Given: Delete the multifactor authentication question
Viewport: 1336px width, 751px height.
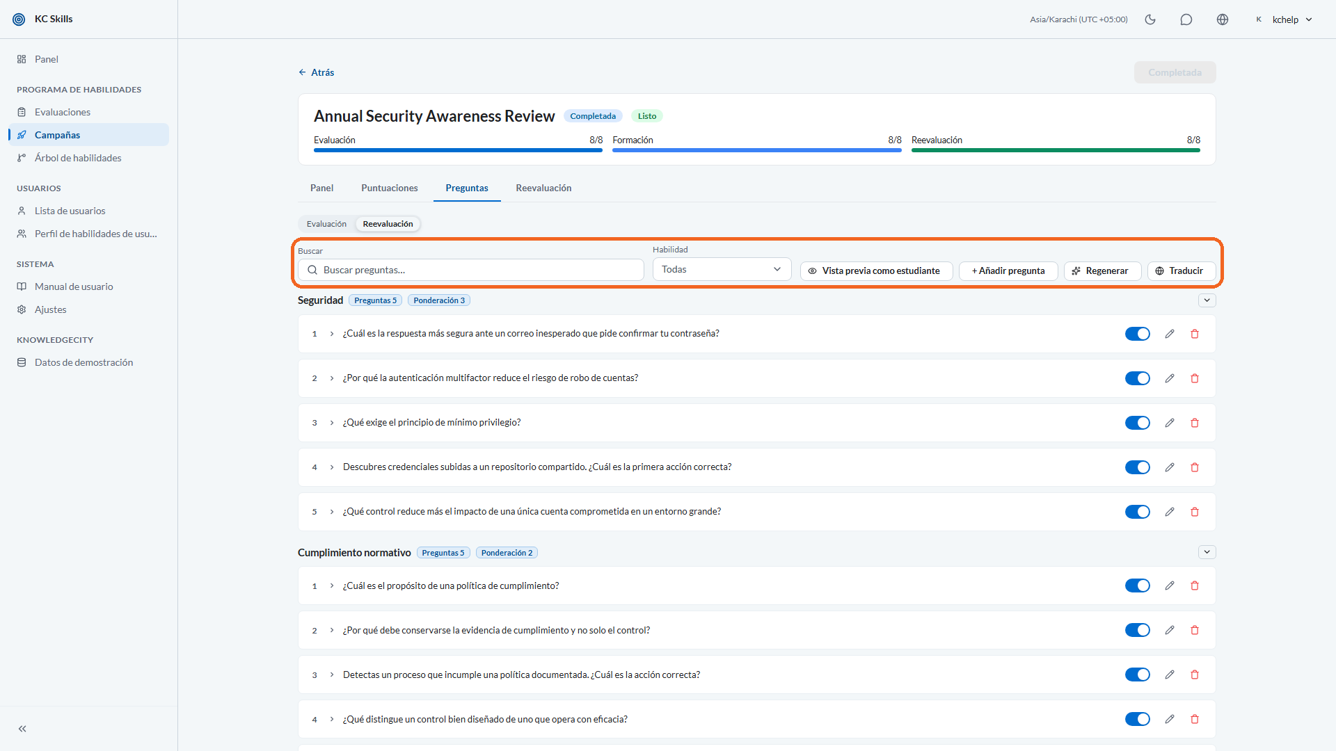Looking at the screenshot, I should pos(1195,378).
